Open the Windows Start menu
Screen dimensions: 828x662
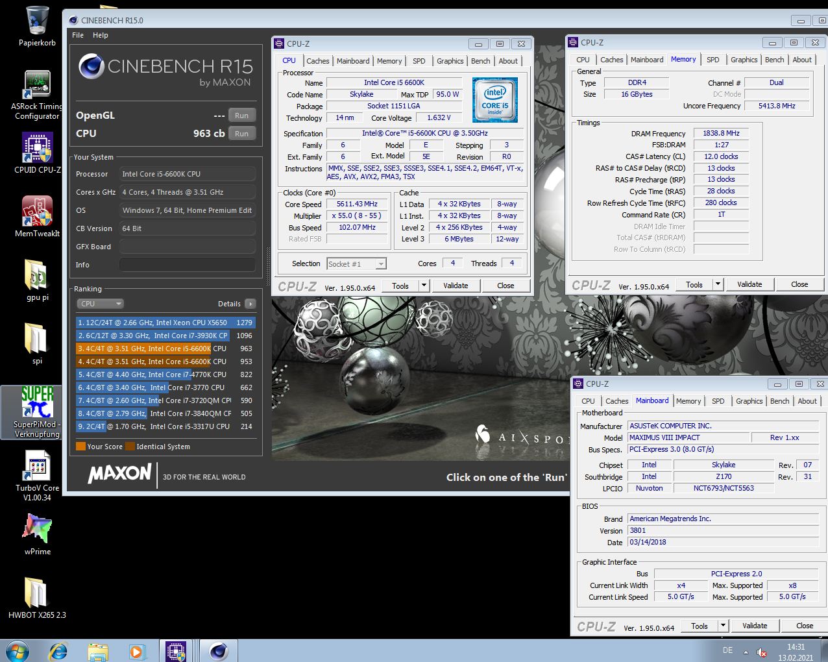pyautogui.click(x=17, y=650)
